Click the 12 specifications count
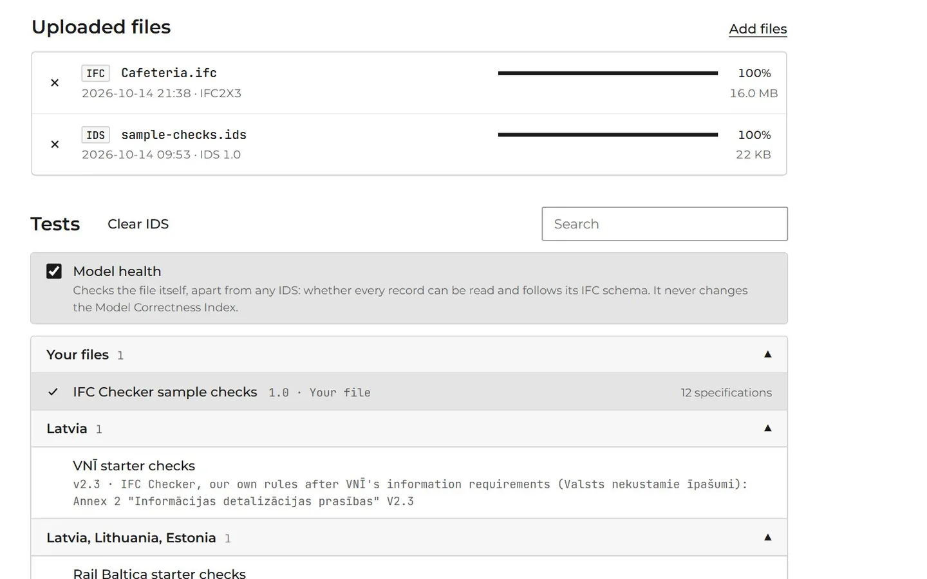The width and height of the screenshot is (927, 579). (x=726, y=392)
